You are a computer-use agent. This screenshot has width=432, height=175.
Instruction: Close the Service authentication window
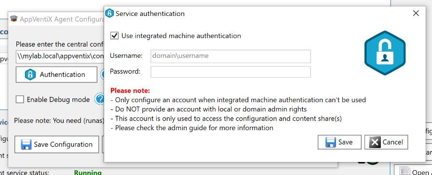[416, 13]
